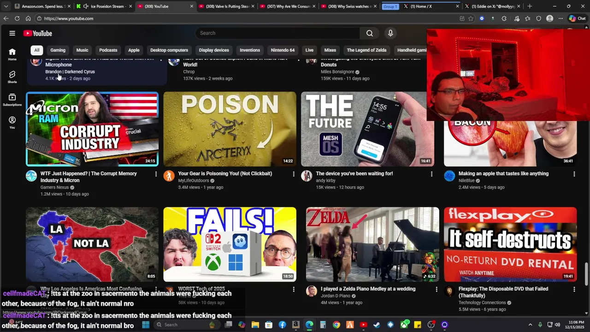Start voice search with the microphone icon
This screenshot has width=590, height=332.
390,33
